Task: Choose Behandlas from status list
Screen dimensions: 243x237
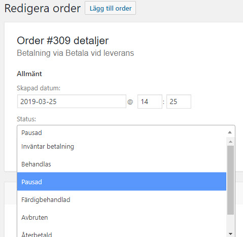Action: click(122, 164)
